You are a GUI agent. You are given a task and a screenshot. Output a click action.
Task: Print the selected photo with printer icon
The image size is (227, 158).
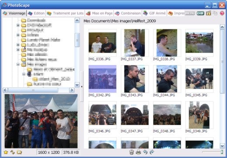click(138, 152)
